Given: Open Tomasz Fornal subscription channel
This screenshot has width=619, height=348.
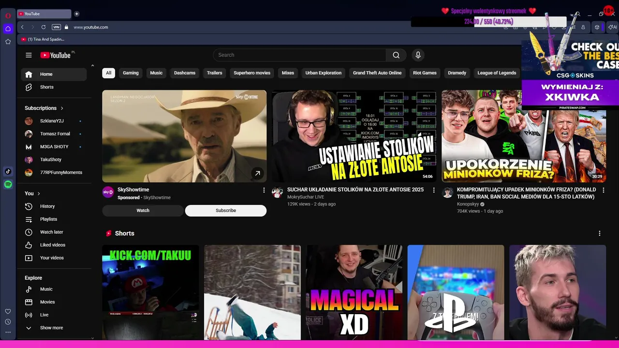Looking at the screenshot, I should tap(54, 134).
